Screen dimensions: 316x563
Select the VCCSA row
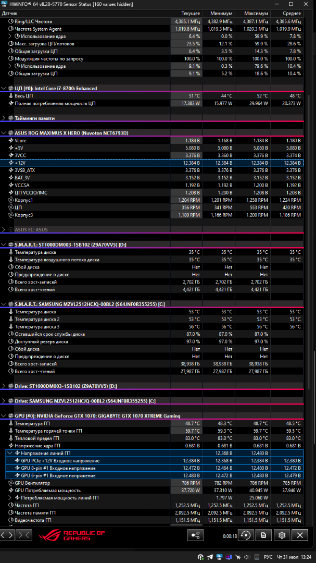point(151,185)
